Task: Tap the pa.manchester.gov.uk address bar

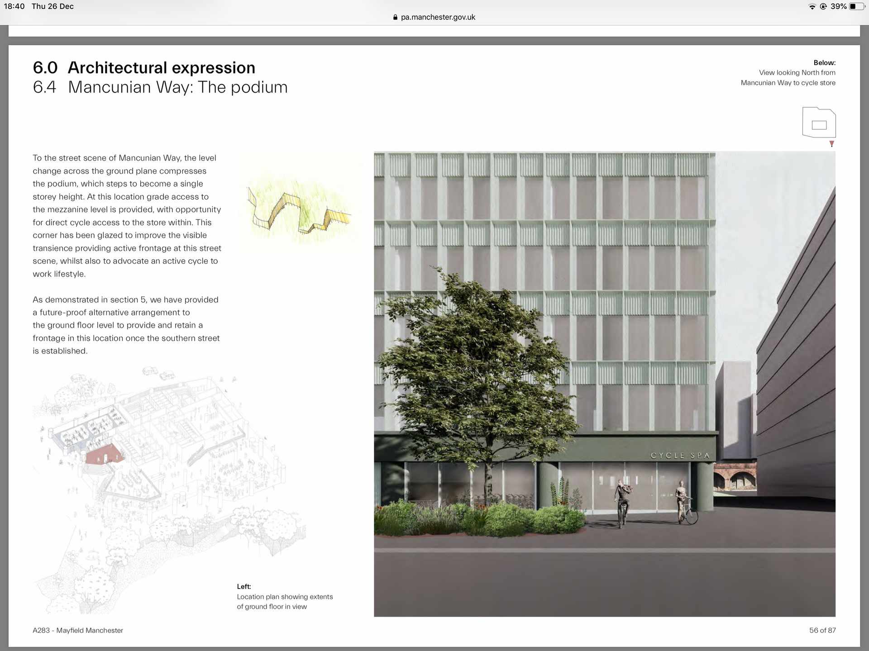Action: coord(438,17)
